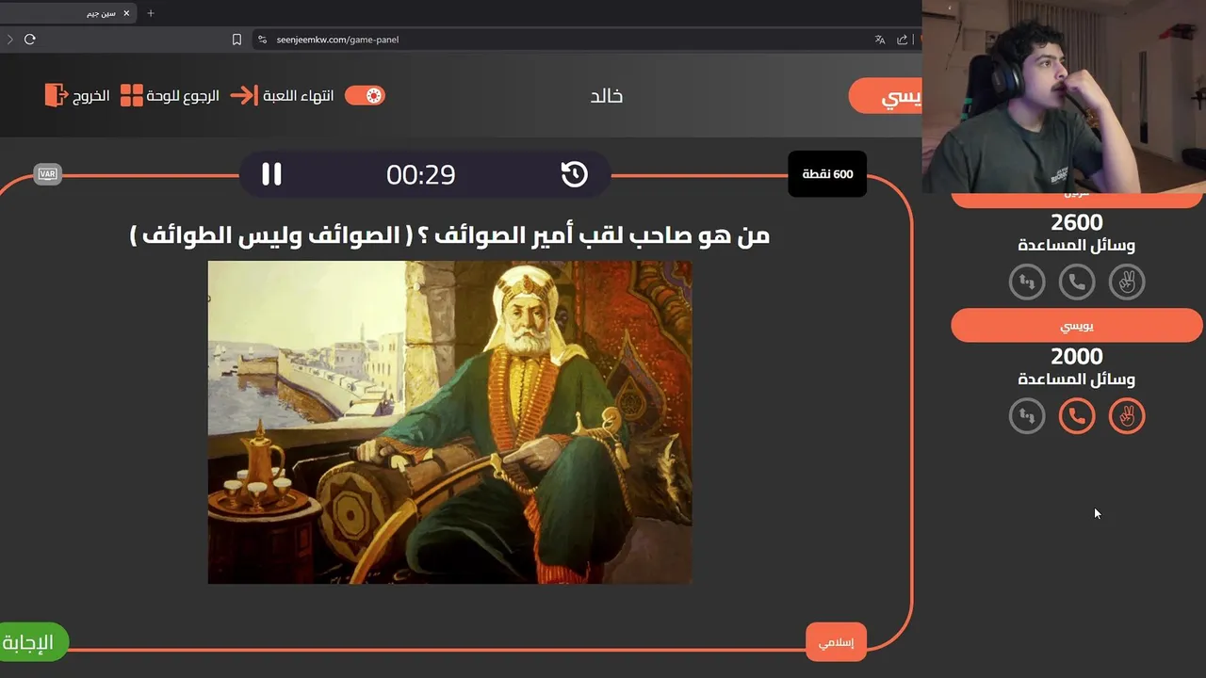Toggle the orange switch in the header
The width and height of the screenshot is (1206, 678).
coord(365,95)
